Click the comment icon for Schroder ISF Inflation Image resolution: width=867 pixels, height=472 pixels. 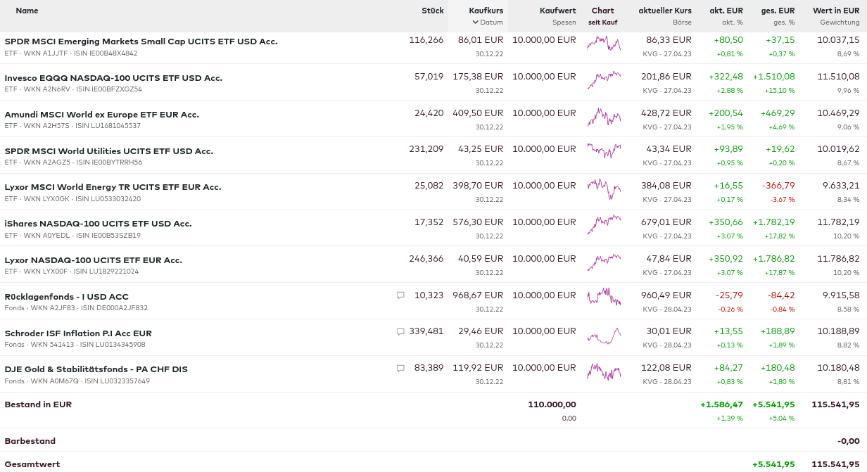pos(400,332)
